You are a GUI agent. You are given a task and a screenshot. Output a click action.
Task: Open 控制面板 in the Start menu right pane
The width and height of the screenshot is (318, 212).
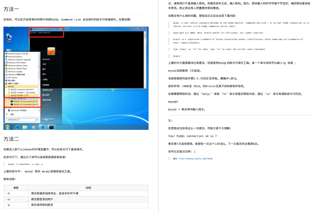46,85
